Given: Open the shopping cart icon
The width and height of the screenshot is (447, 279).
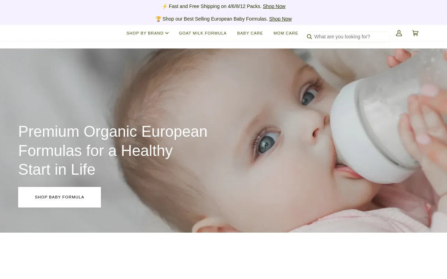Looking at the screenshot, I should pos(415,33).
